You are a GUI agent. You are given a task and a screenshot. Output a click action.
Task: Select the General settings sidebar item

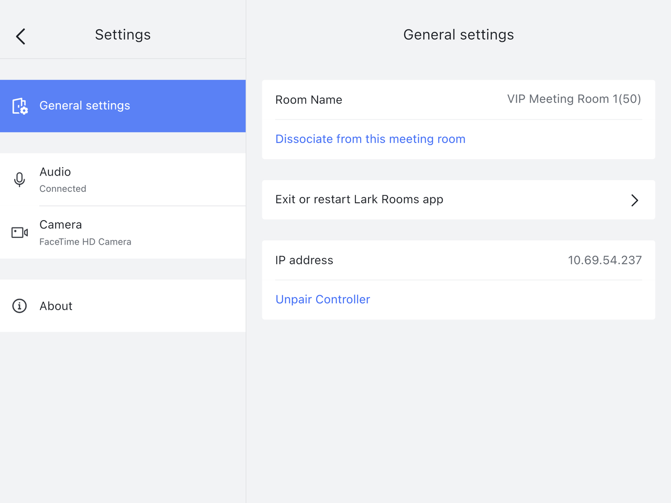point(123,106)
